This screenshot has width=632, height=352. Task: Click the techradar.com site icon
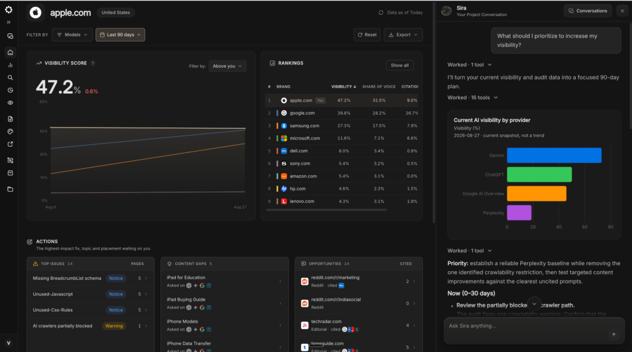click(305, 325)
